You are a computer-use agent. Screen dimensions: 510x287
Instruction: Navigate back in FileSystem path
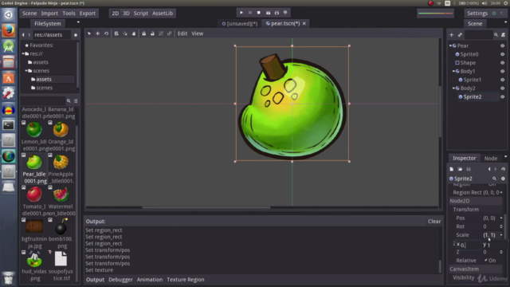click(x=23, y=35)
